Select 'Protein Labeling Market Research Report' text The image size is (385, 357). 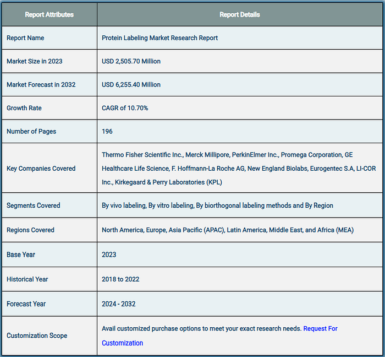[x=160, y=38]
